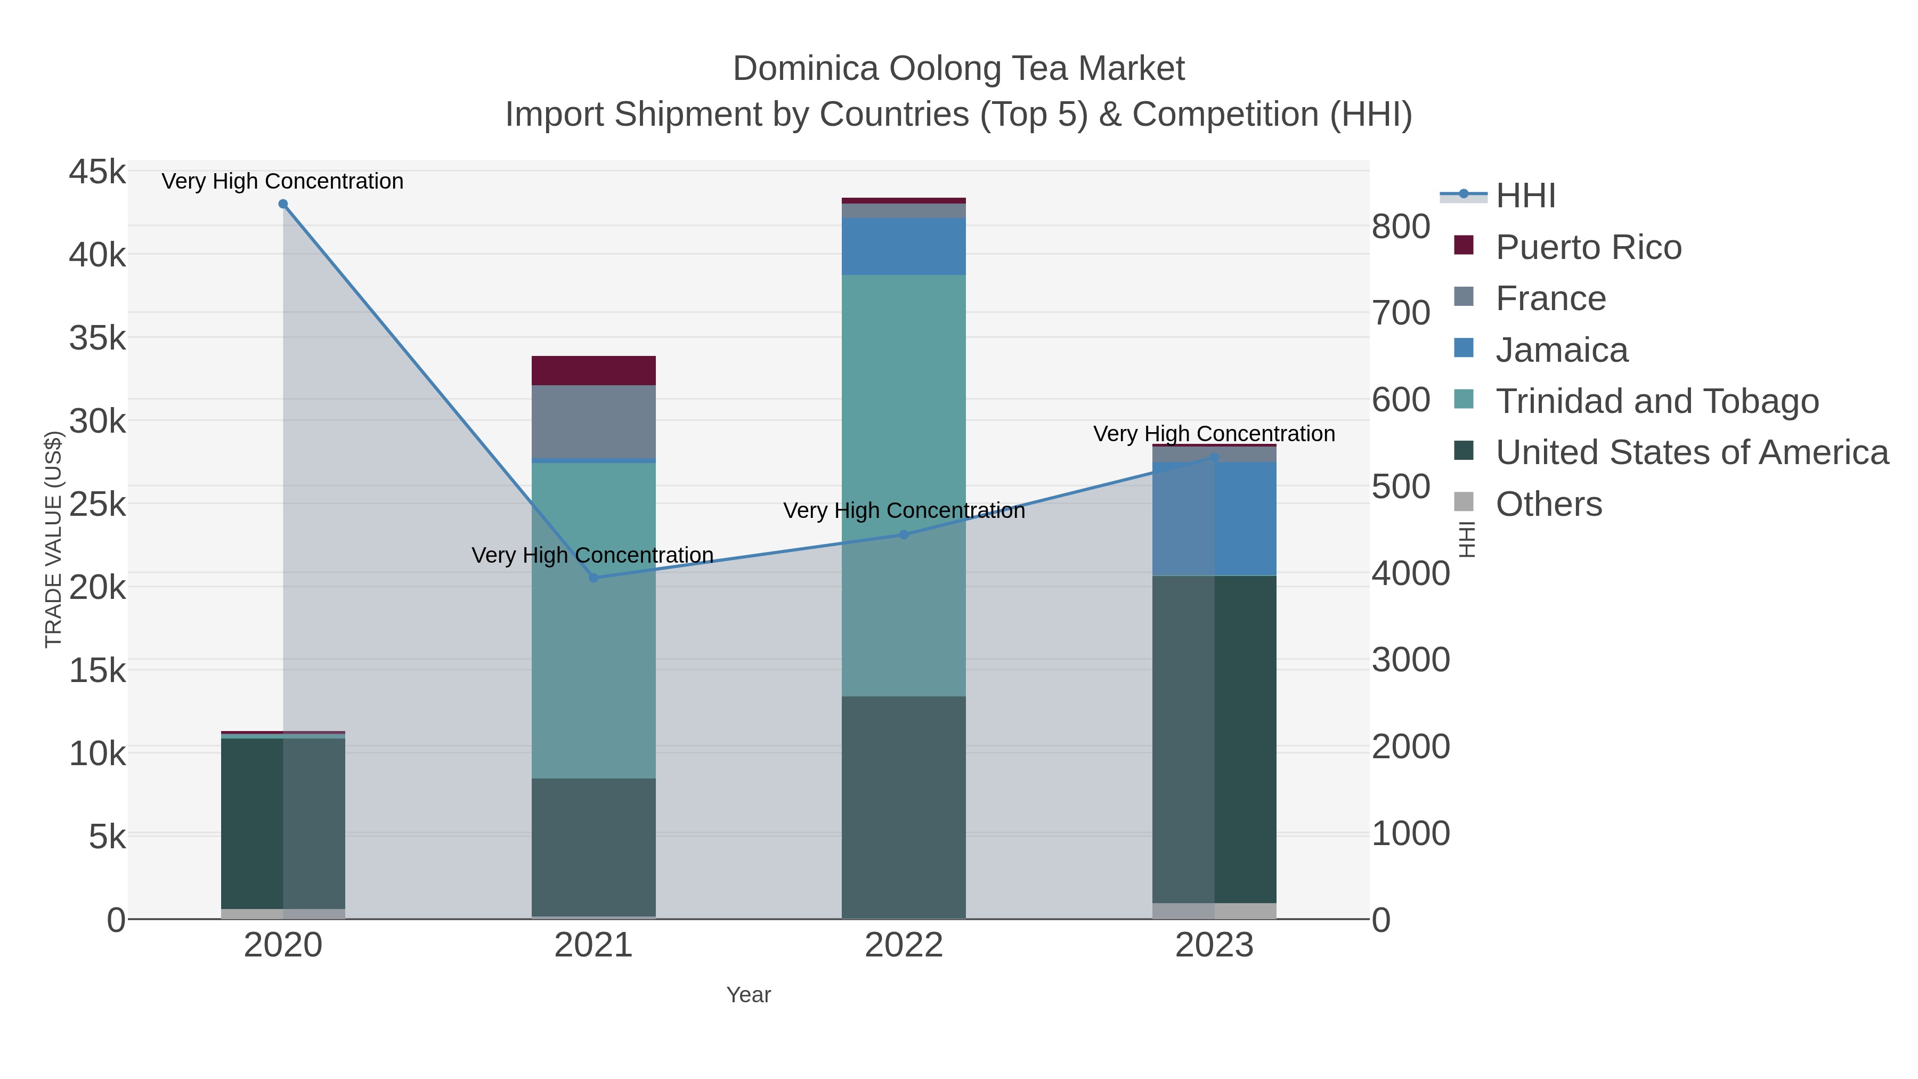Click the Others gray legend swatch
This screenshot has height=1079, width=1918.
[1464, 502]
